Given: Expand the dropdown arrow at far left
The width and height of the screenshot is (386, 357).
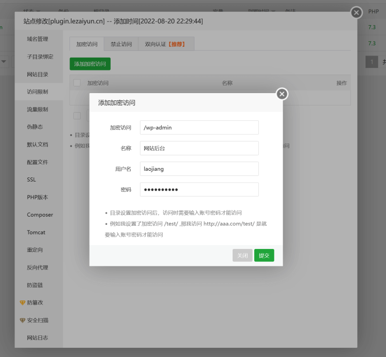Looking at the screenshot, I should tap(4, 62).
